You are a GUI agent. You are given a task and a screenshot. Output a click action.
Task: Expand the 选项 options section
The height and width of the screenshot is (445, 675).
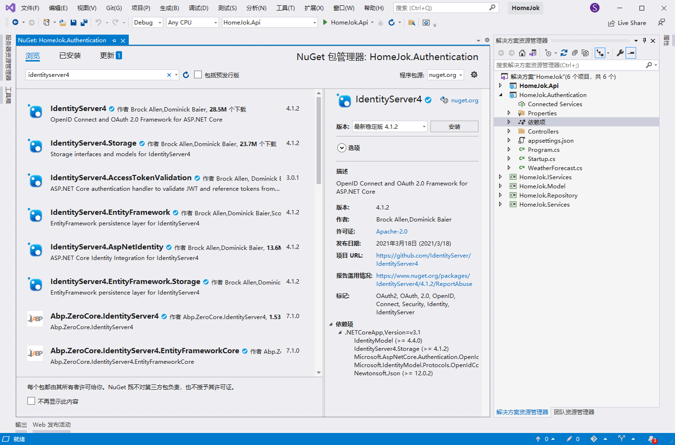point(342,148)
